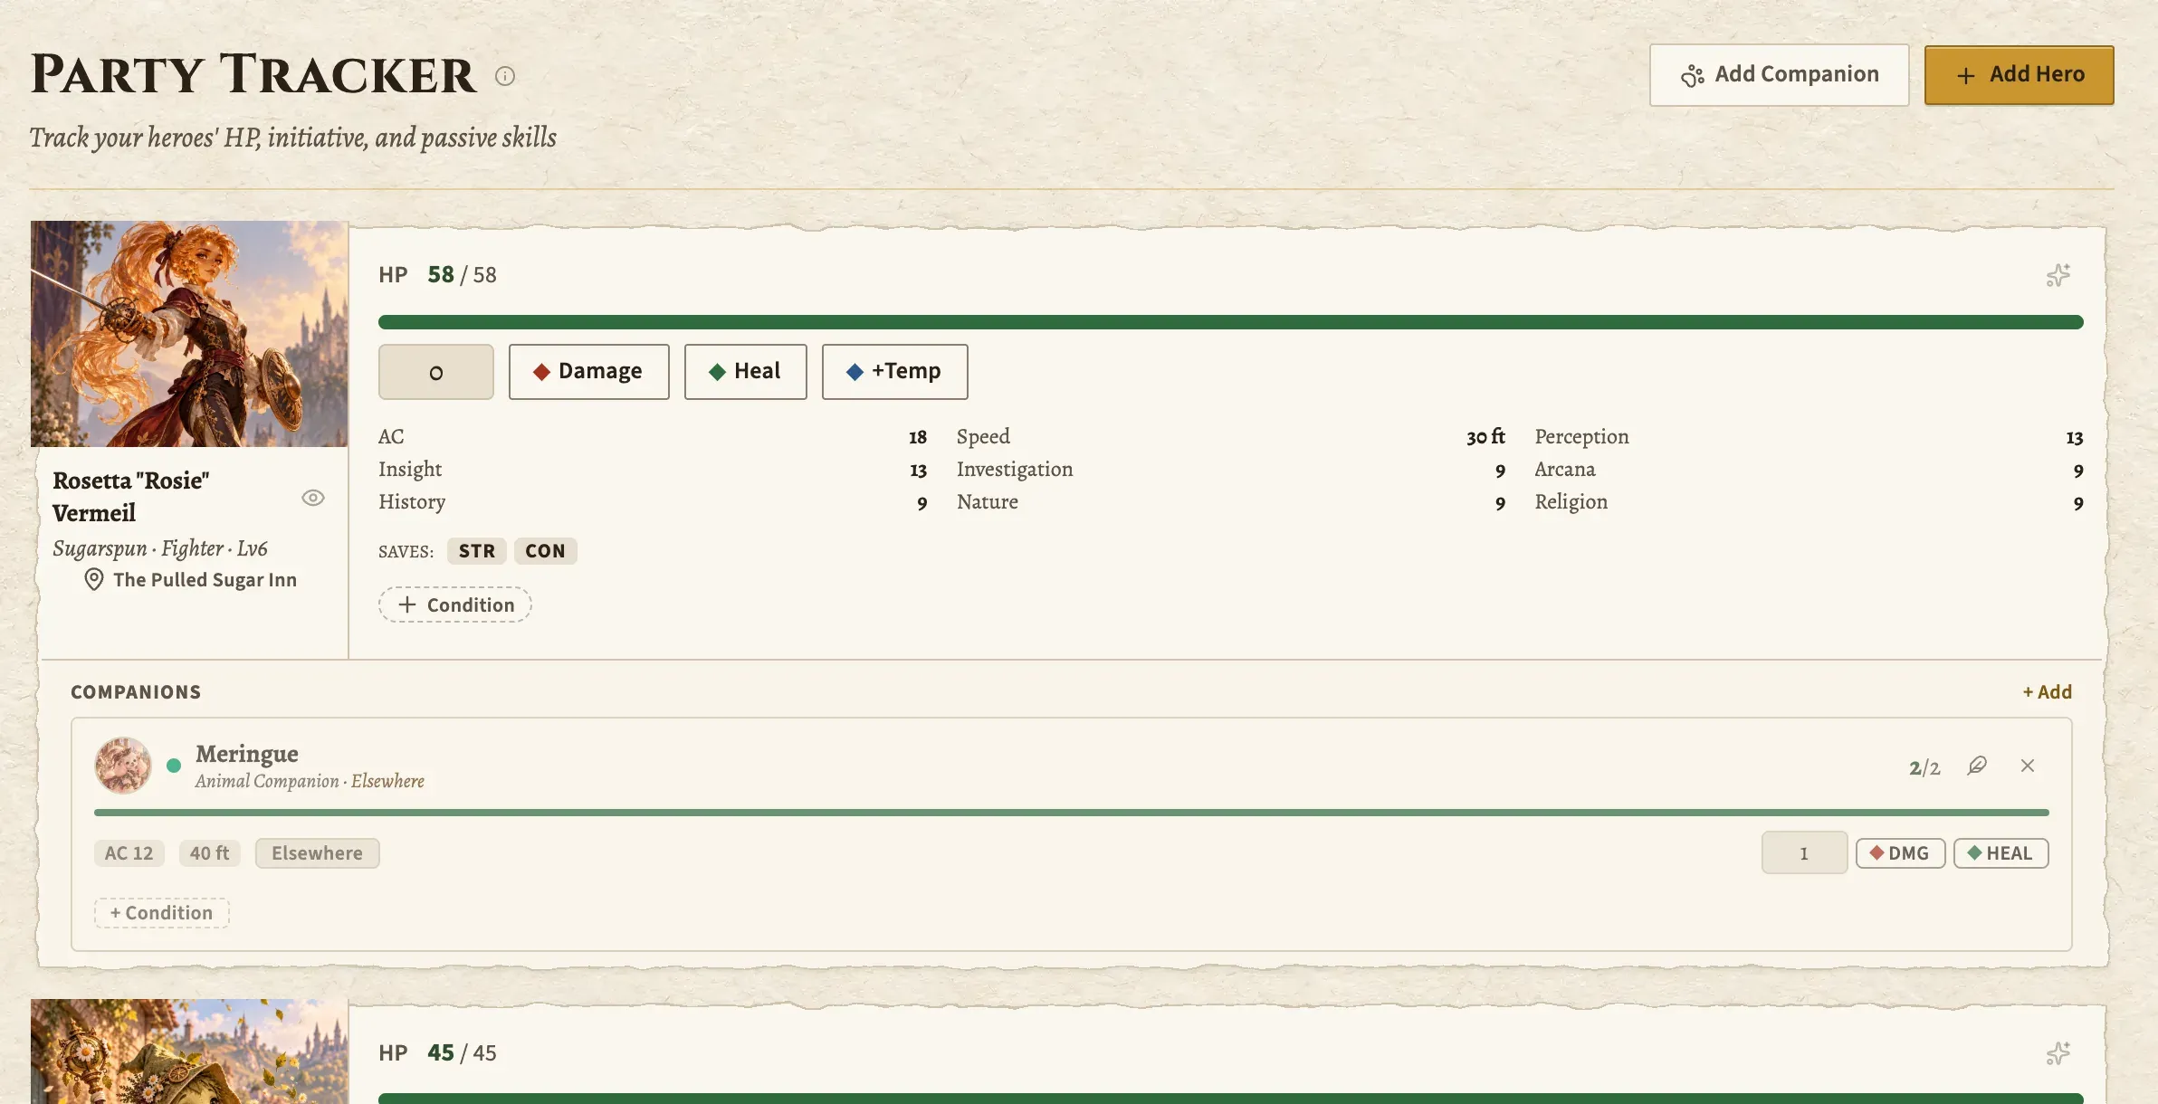Viewport: 2158px width, 1104px height.
Task: Click the Religion skill row
Action: click(x=1809, y=502)
